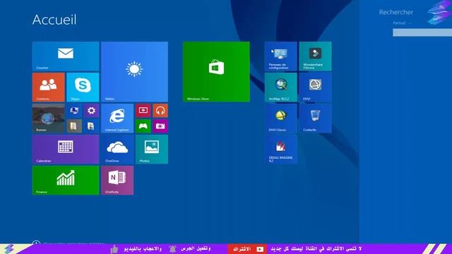452x254 pixels.
Task: Click the red YouTube subscribe button in banner
Action: pyautogui.click(x=248, y=249)
